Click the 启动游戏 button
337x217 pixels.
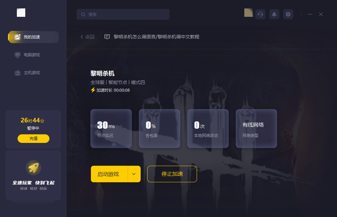(x=110, y=174)
